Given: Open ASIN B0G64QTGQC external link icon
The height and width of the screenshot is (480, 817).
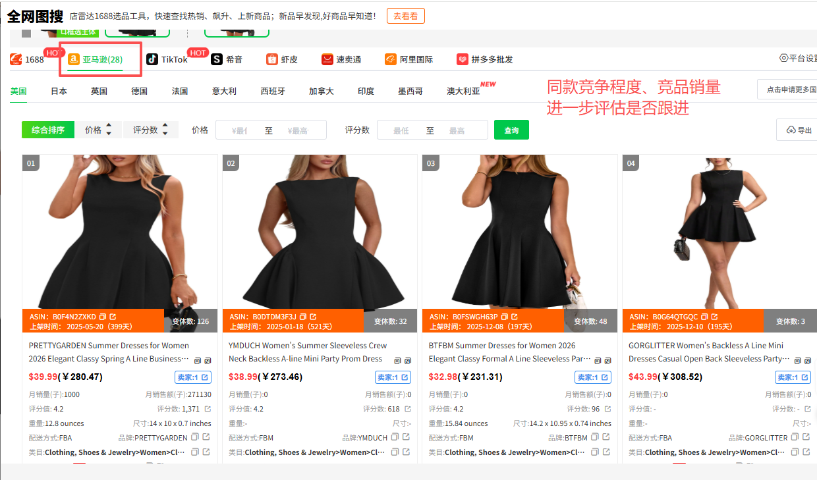Looking at the screenshot, I should 714,317.
